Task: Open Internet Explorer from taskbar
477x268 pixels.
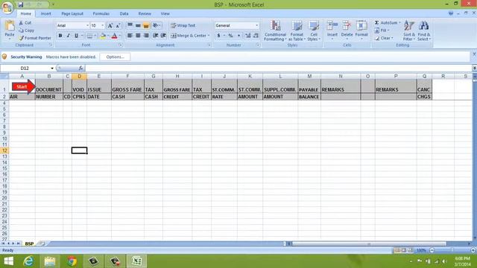Action: (x=28, y=261)
